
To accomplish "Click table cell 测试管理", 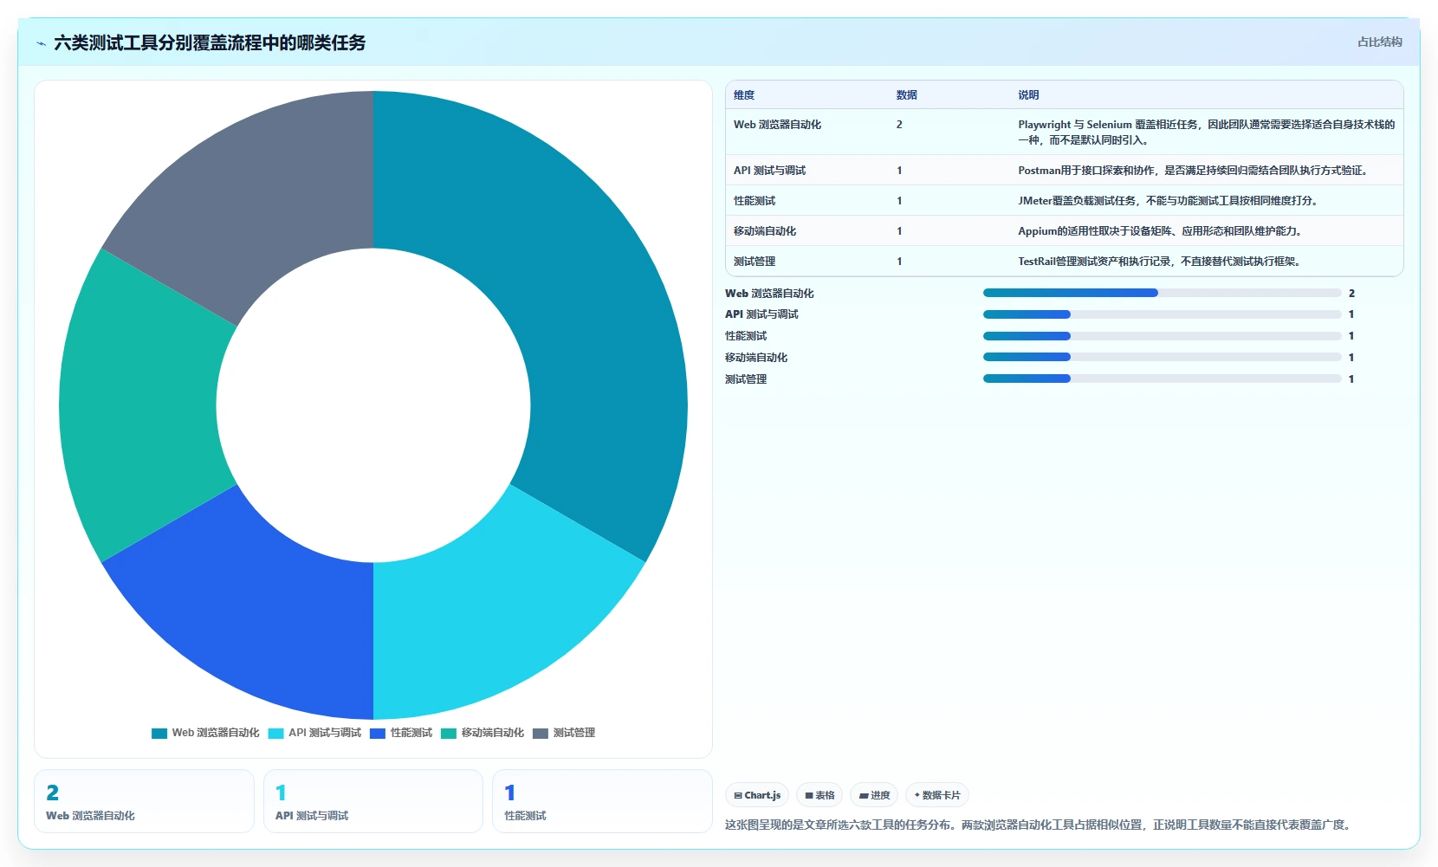I will 755,262.
